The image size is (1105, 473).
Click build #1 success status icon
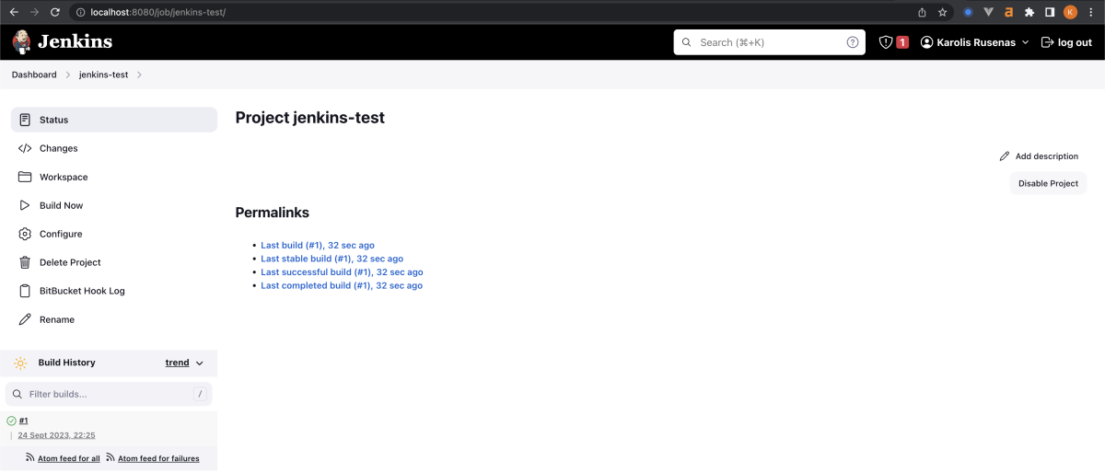(12, 421)
